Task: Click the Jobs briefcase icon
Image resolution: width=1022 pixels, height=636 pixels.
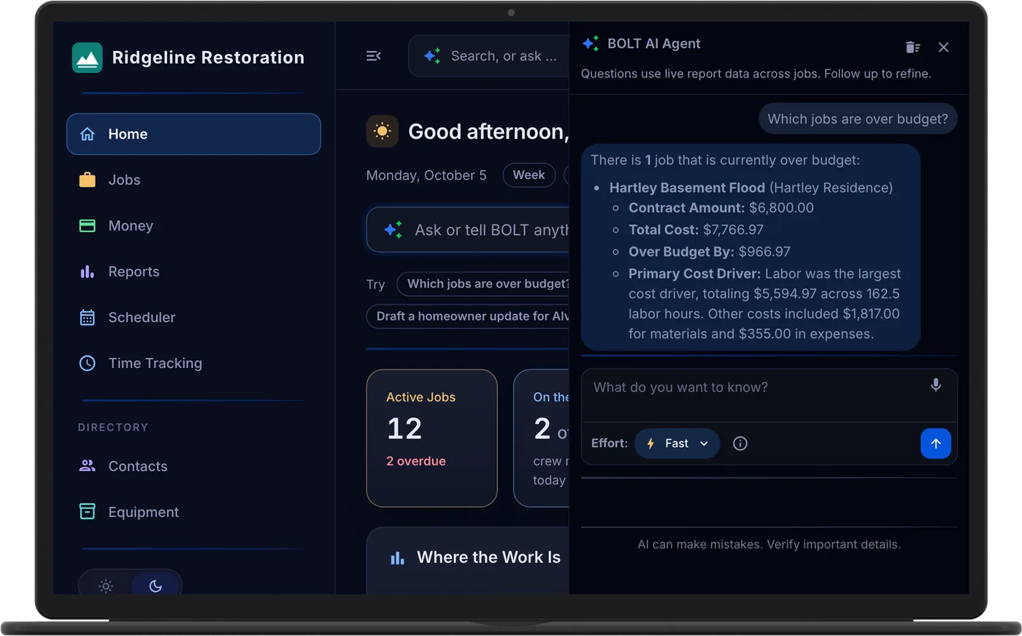Action: [x=88, y=180]
